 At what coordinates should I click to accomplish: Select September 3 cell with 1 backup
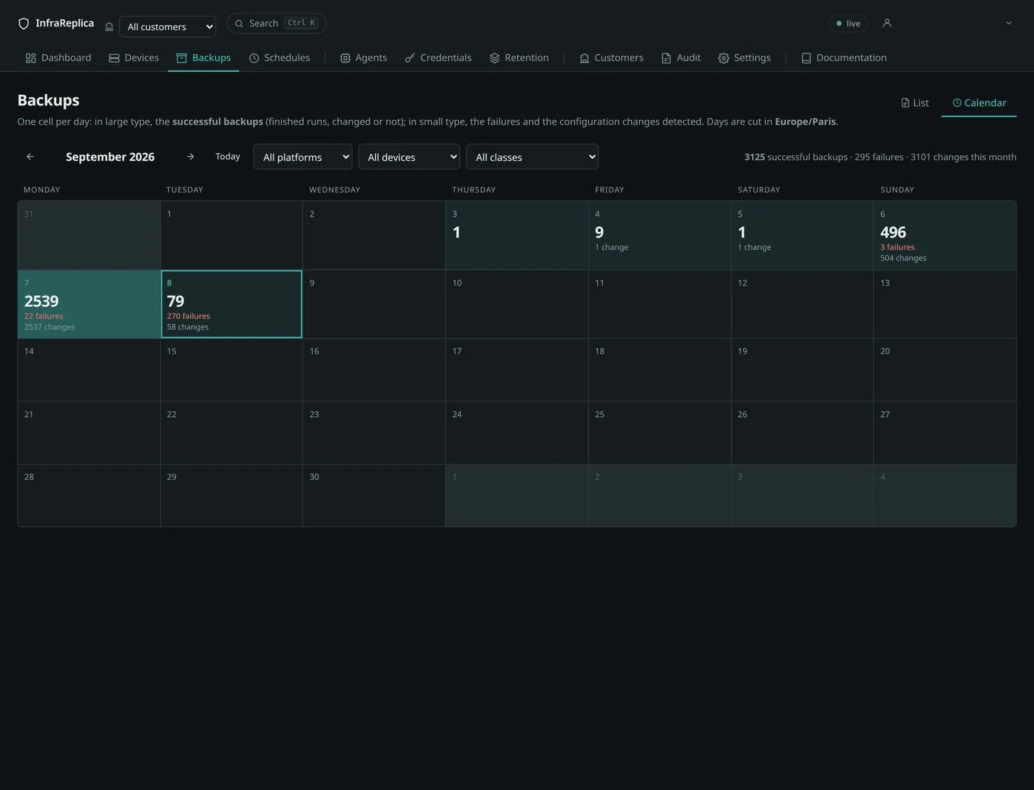coord(516,235)
